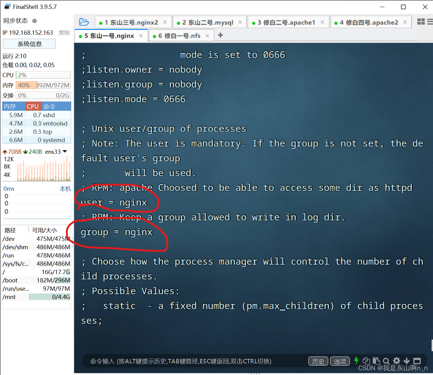433x375 pixels.
Task: Open the 历史 history dropdown
Action: (318, 361)
